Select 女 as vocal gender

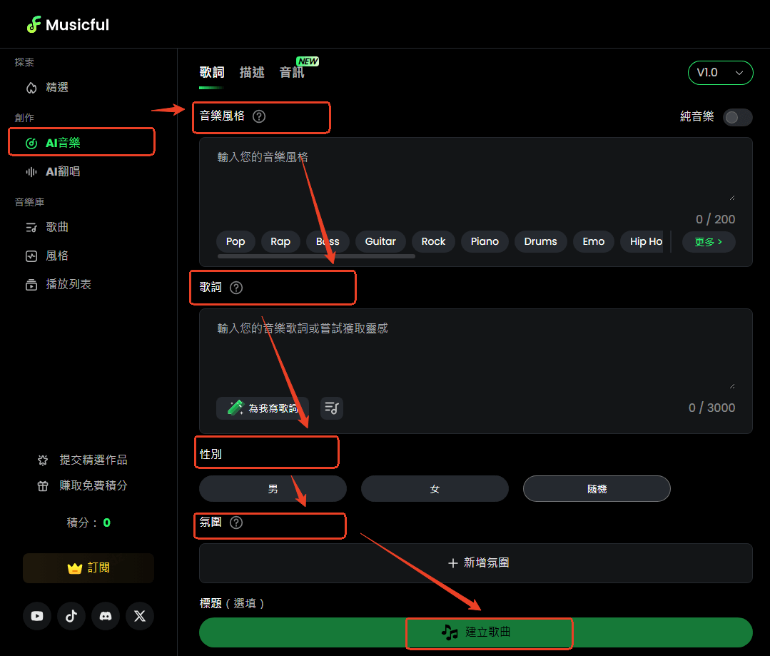pos(435,489)
